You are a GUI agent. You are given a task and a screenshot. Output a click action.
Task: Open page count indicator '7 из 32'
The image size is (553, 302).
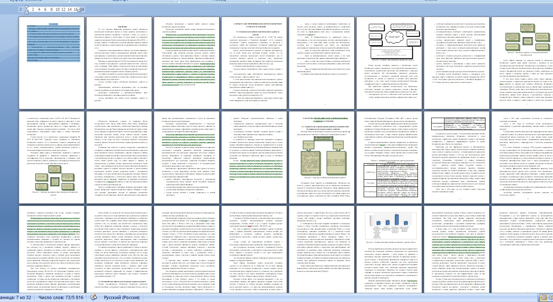click(x=15, y=297)
